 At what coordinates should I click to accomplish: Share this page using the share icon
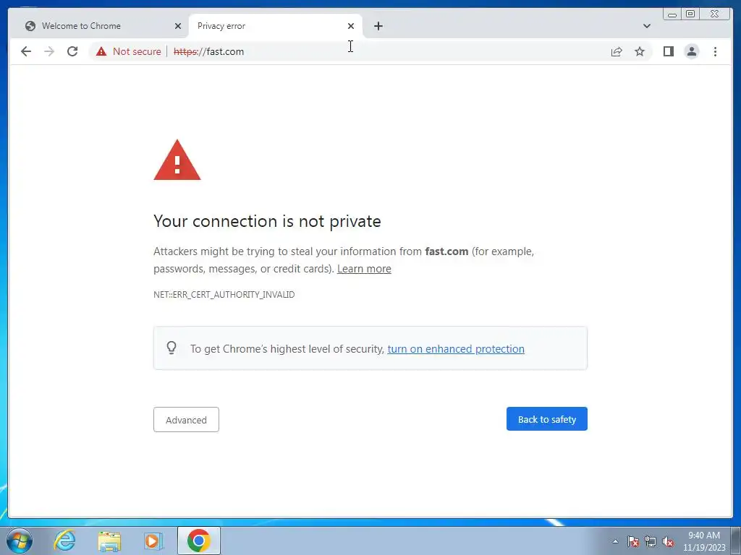[x=617, y=51]
